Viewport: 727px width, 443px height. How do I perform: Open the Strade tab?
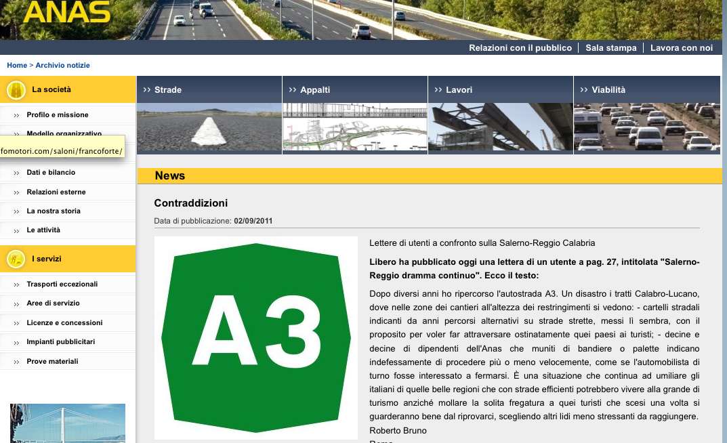click(x=209, y=89)
